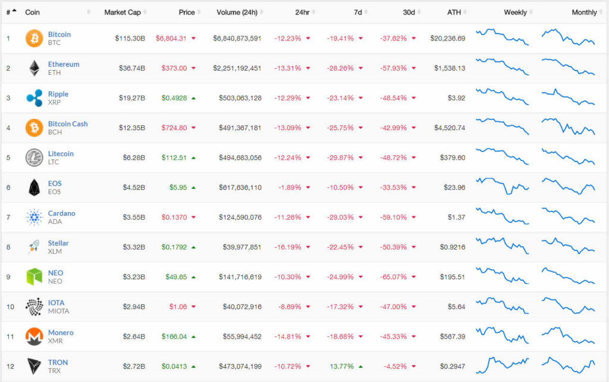Open the Litecoin coin link
This screenshot has height=382, width=609.
click(61, 154)
